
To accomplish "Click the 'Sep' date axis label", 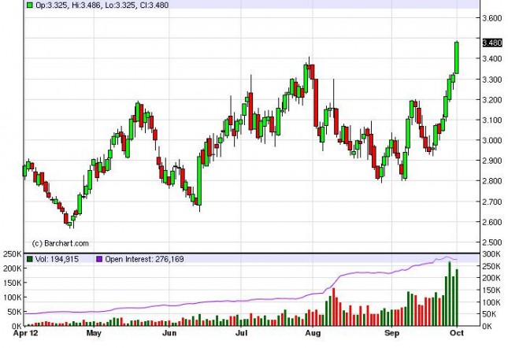I will click(392, 333).
